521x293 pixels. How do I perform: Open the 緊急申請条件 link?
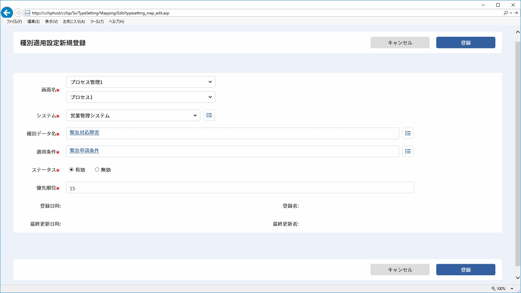click(84, 151)
